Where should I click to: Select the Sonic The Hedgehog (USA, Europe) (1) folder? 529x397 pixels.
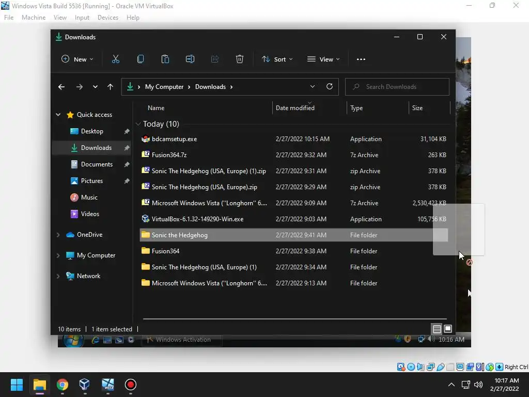[204, 267]
